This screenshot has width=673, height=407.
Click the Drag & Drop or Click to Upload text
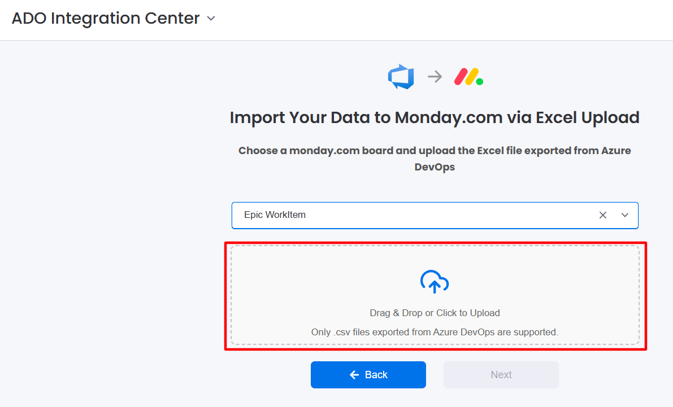tap(435, 313)
